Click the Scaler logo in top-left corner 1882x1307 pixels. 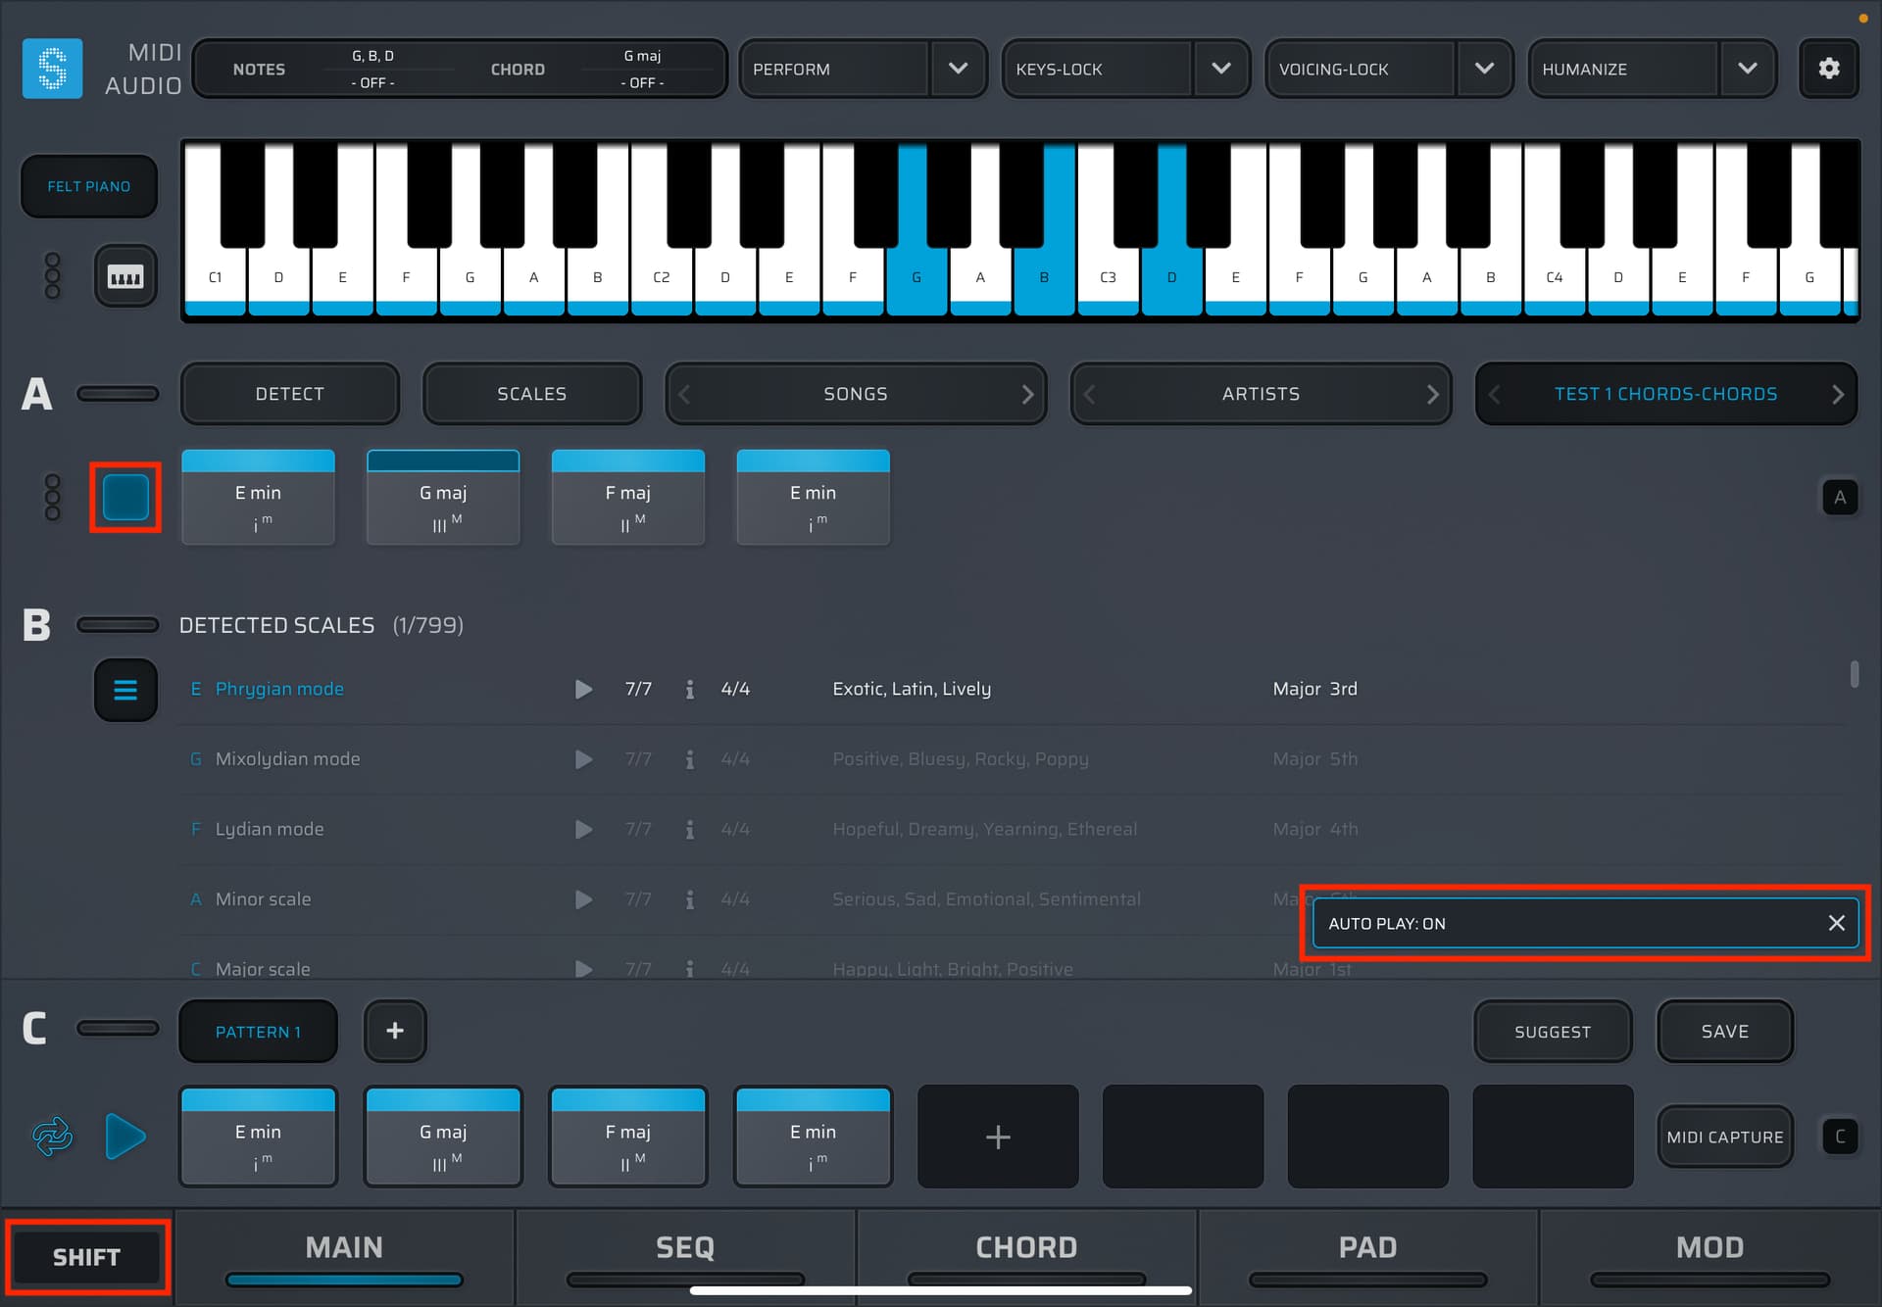click(x=51, y=69)
